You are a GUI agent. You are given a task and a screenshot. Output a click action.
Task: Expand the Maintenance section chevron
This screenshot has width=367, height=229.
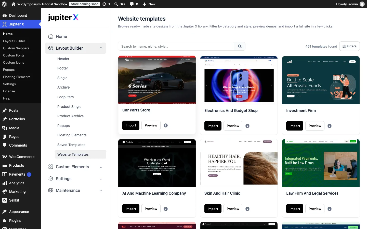click(x=101, y=191)
